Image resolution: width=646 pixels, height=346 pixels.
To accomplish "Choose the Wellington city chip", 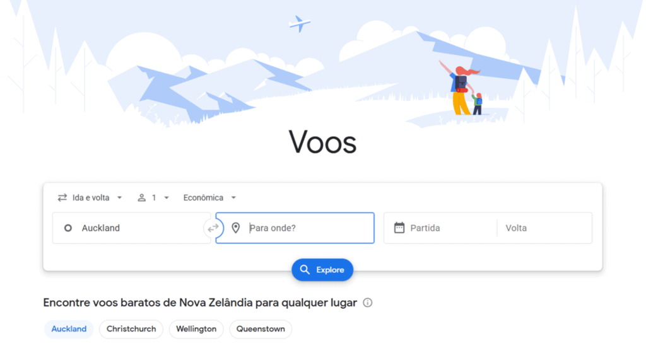I will pos(196,329).
